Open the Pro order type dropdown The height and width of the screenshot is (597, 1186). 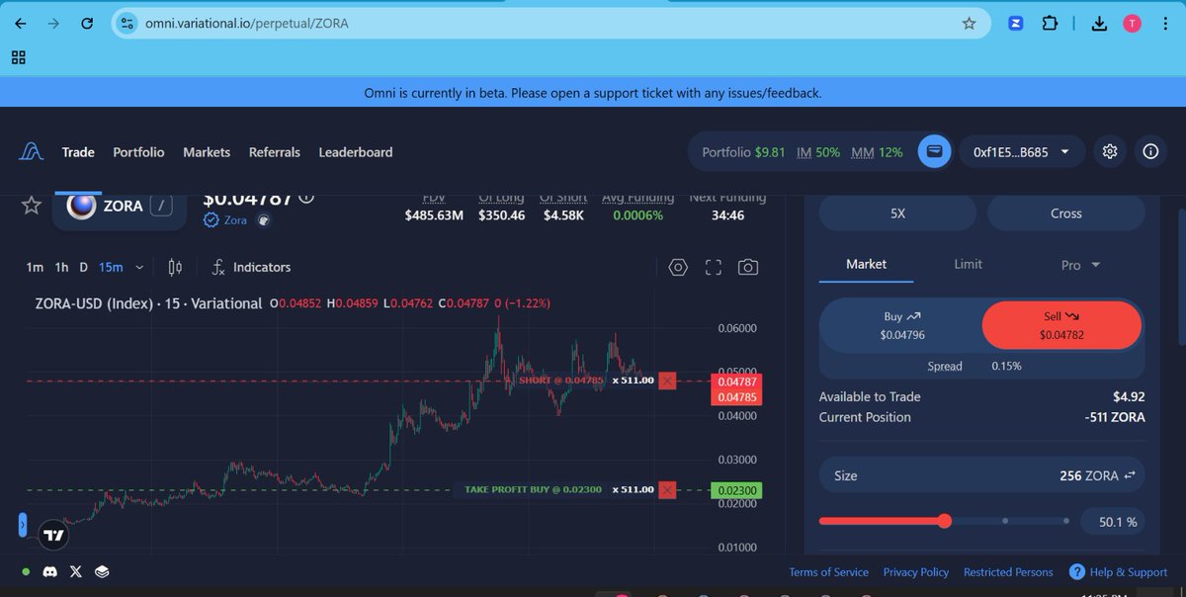pyautogui.click(x=1080, y=265)
